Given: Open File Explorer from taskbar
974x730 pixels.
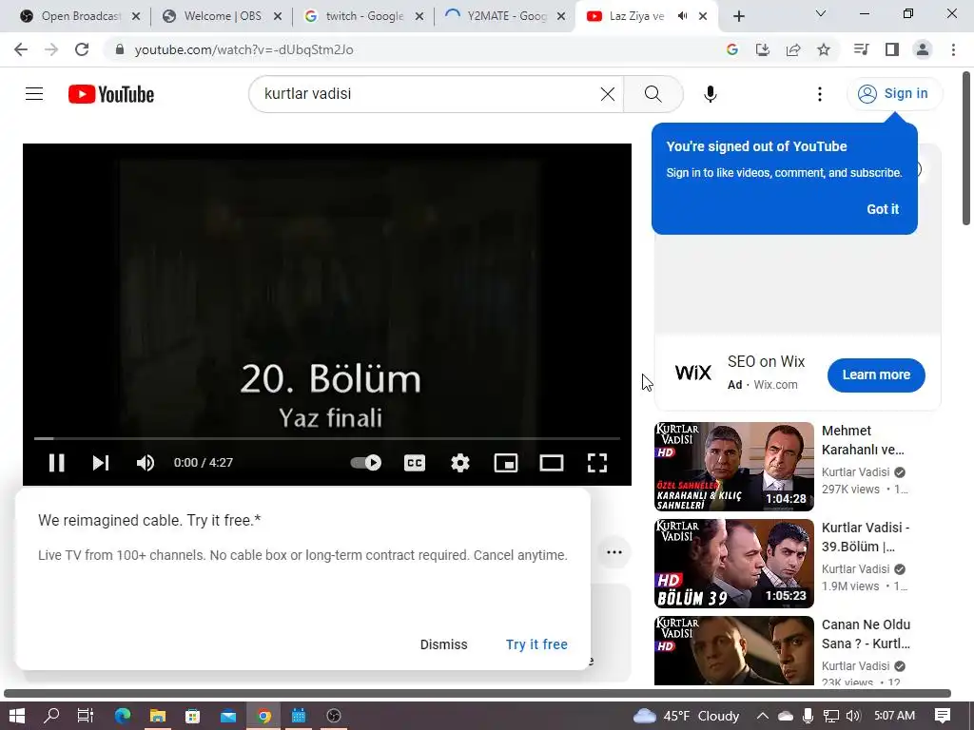Looking at the screenshot, I should coord(158,716).
